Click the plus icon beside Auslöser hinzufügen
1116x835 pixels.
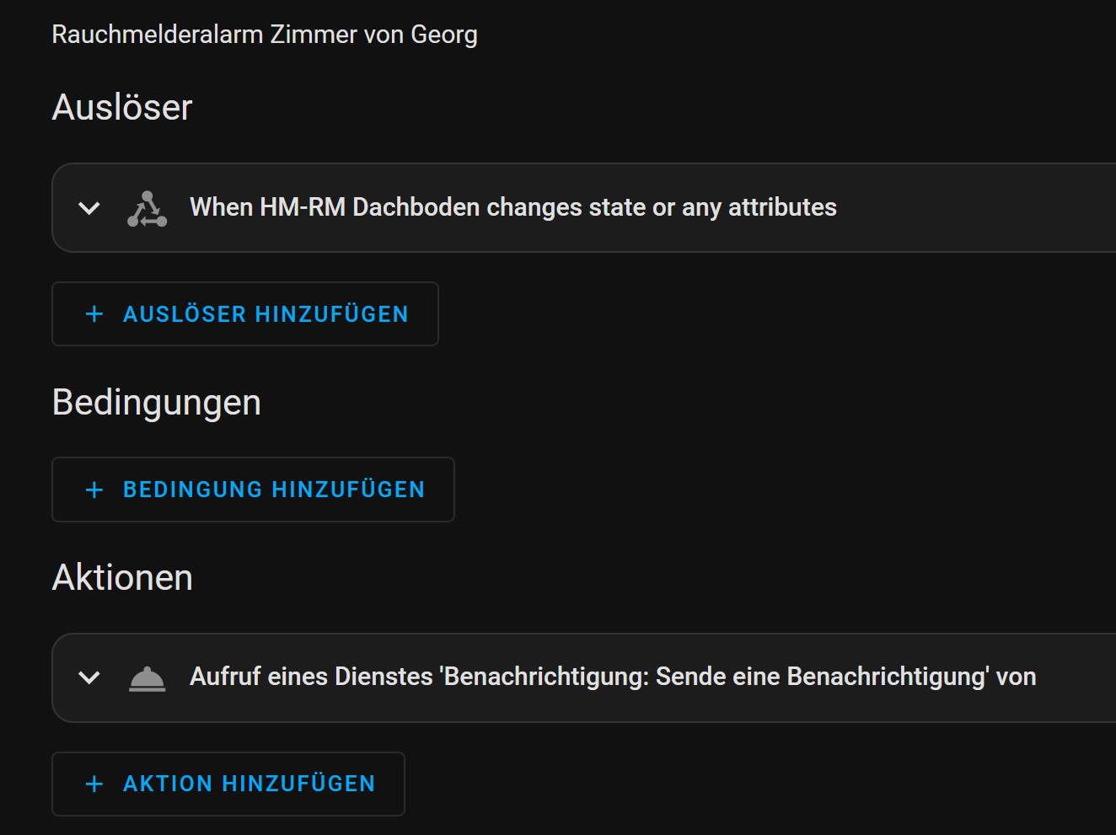[x=94, y=314]
